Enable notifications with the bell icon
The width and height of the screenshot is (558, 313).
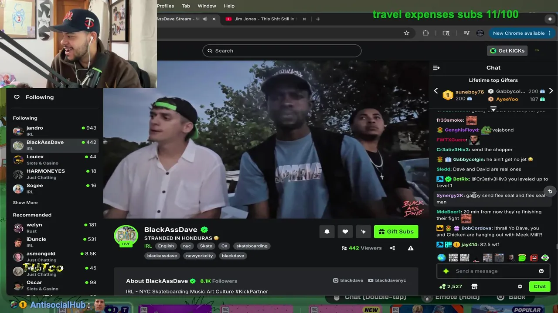(327, 232)
